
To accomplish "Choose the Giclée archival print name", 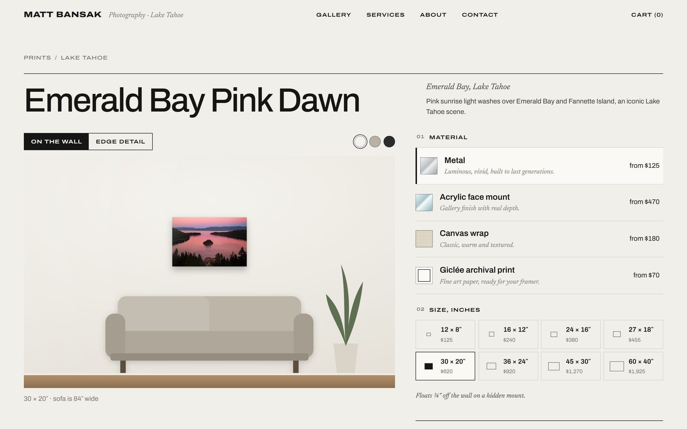I will [477, 270].
